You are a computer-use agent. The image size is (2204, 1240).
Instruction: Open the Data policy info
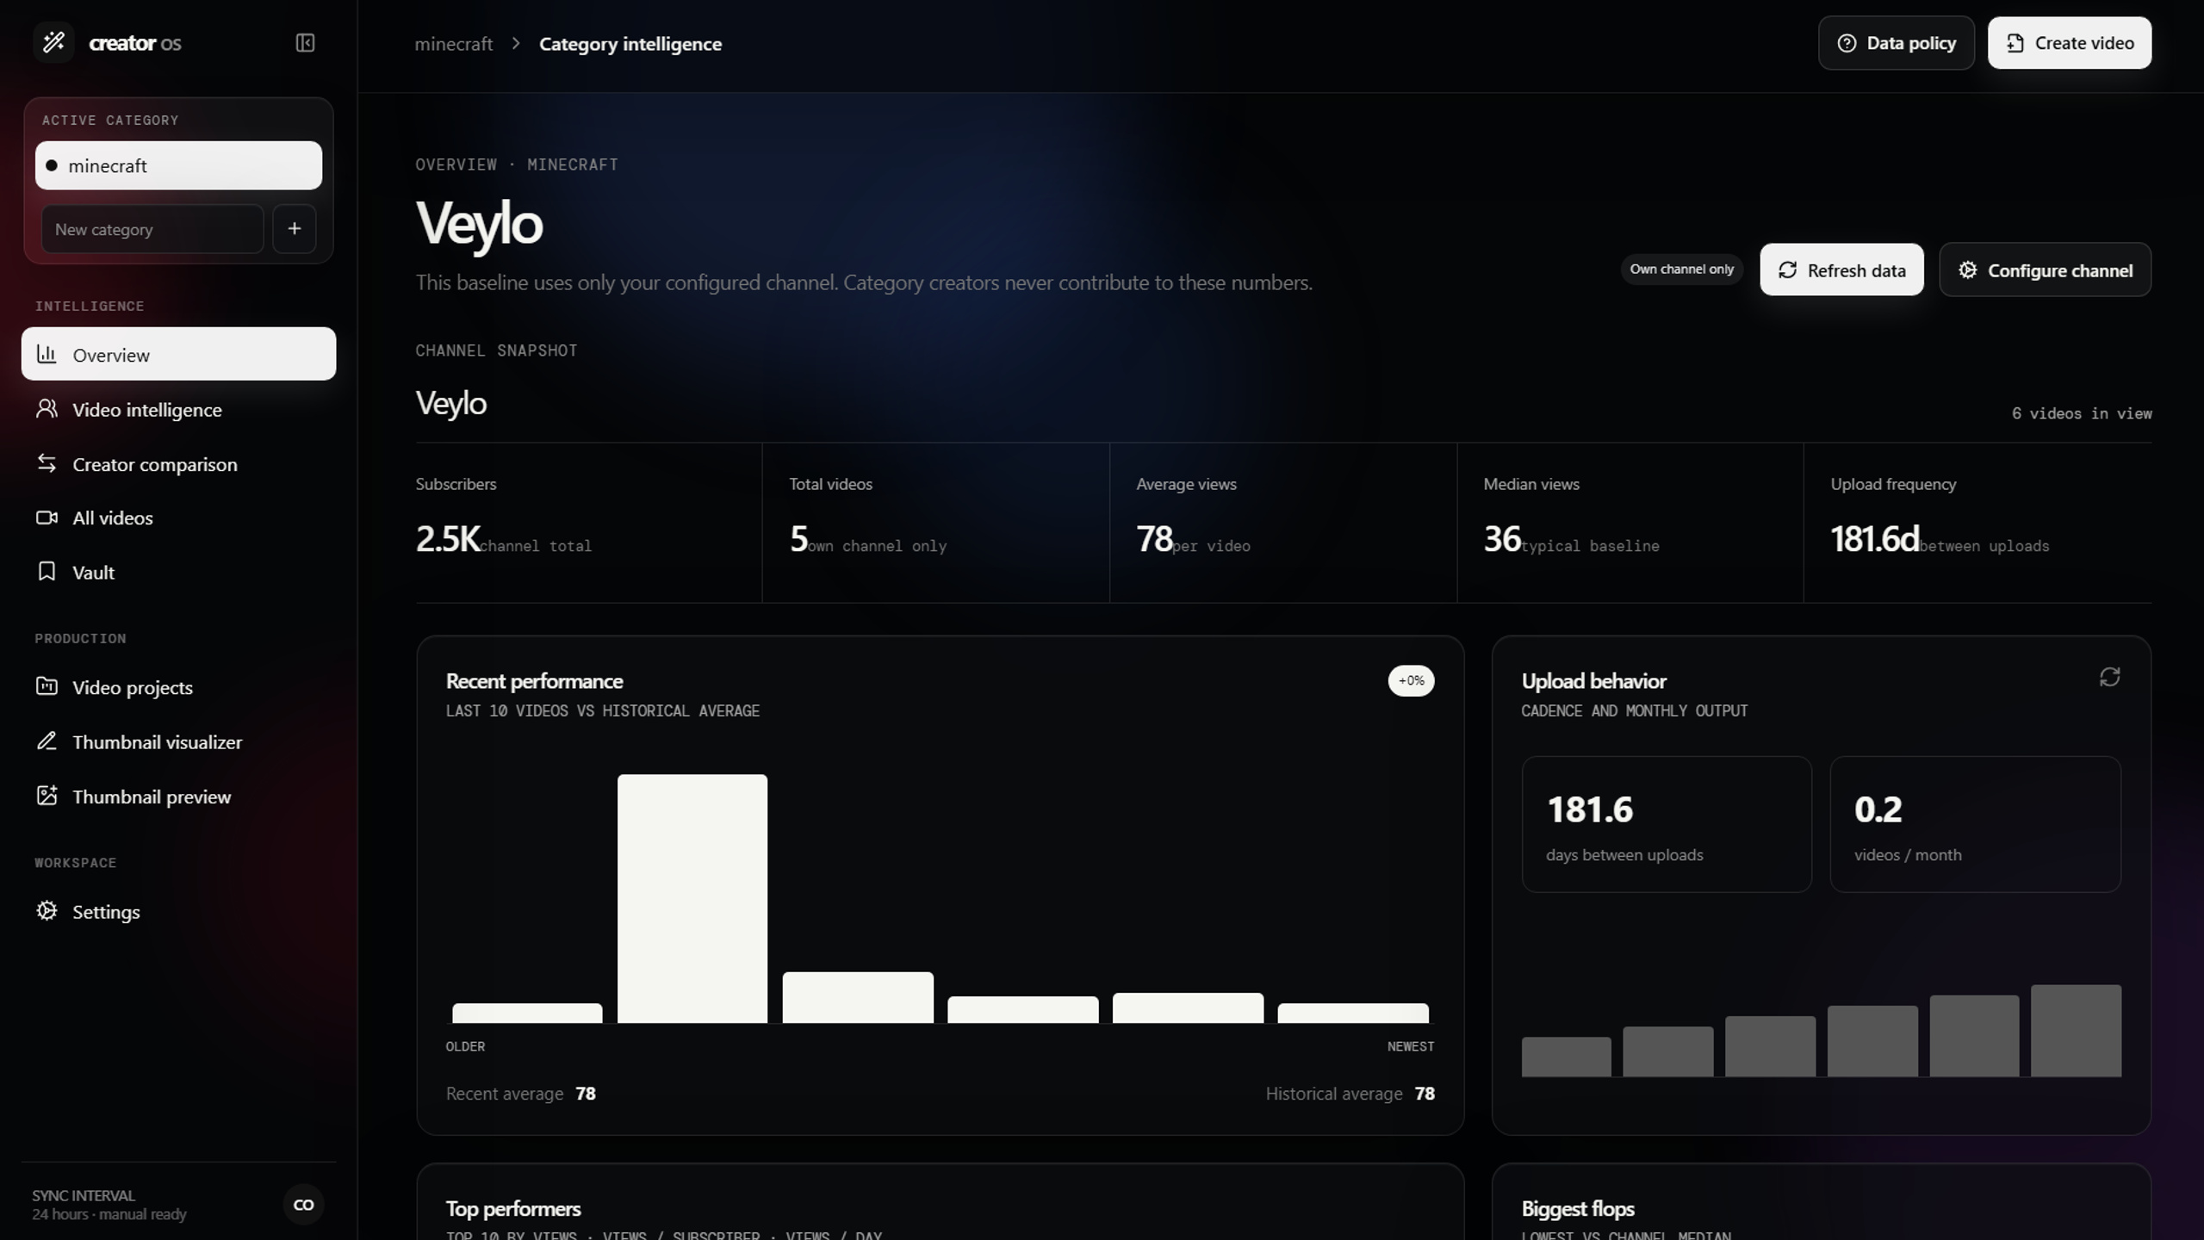(x=1896, y=43)
